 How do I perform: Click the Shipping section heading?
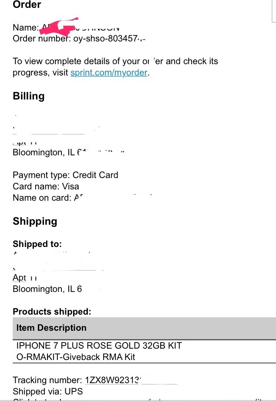(x=35, y=221)
